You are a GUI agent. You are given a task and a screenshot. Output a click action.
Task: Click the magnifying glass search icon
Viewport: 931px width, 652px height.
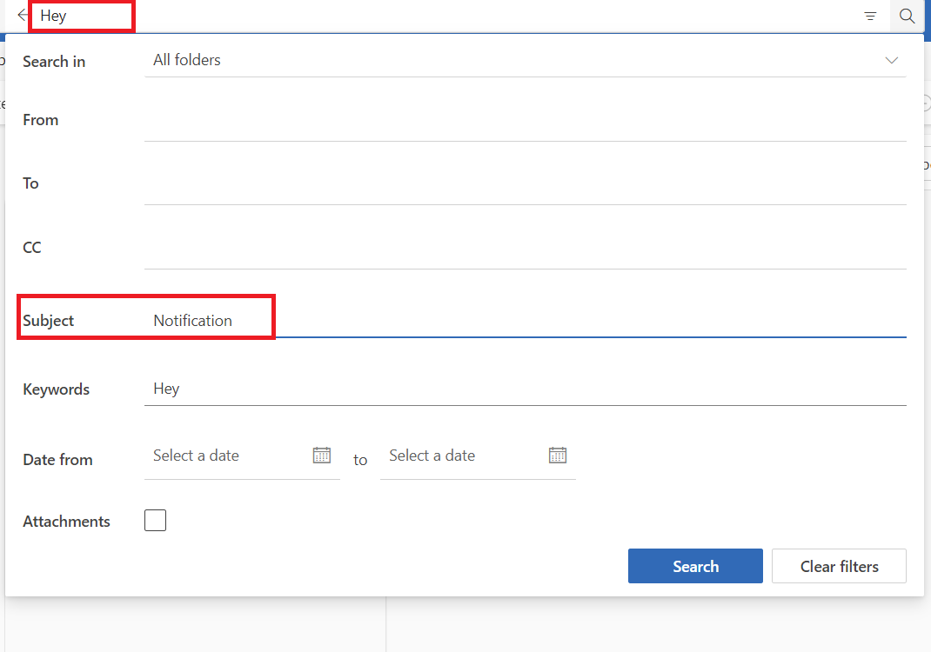pos(908,16)
